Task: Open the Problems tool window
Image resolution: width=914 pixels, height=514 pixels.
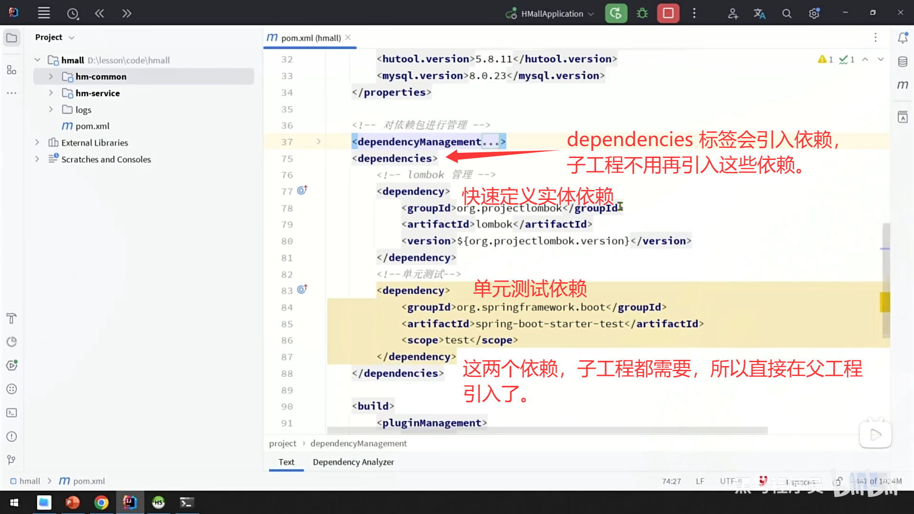Action: pyautogui.click(x=12, y=436)
